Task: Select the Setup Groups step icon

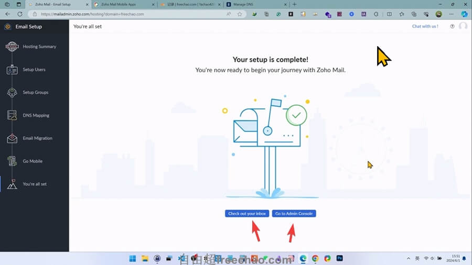Action: tap(12, 93)
